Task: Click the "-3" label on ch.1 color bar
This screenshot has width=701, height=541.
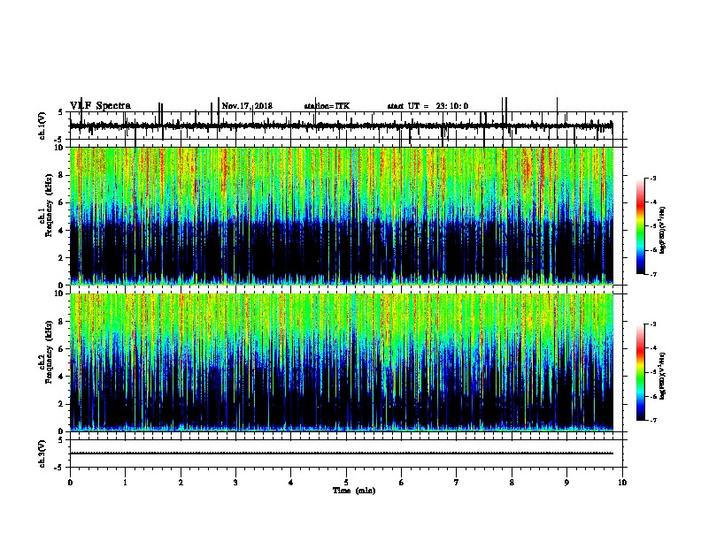Action: coord(653,179)
